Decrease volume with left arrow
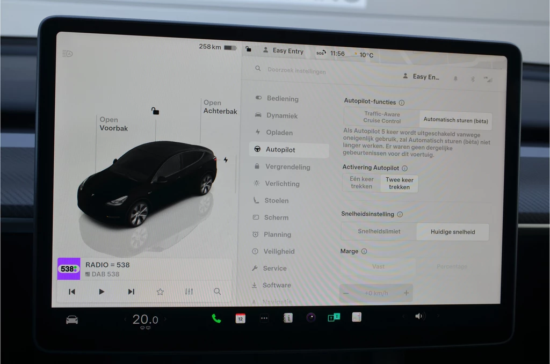This screenshot has width=550, height=364. [403, 316]
